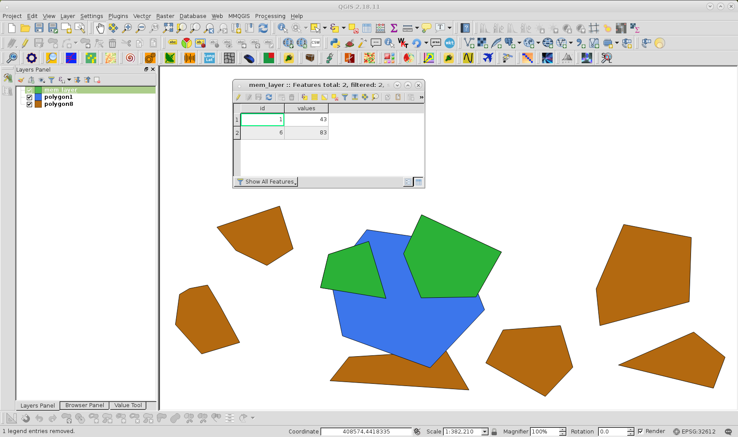The height and width of the screenshot is (437, 738).
Task: Click Select by Expression in attribute table toolbar
Action: tap(304, 97)
